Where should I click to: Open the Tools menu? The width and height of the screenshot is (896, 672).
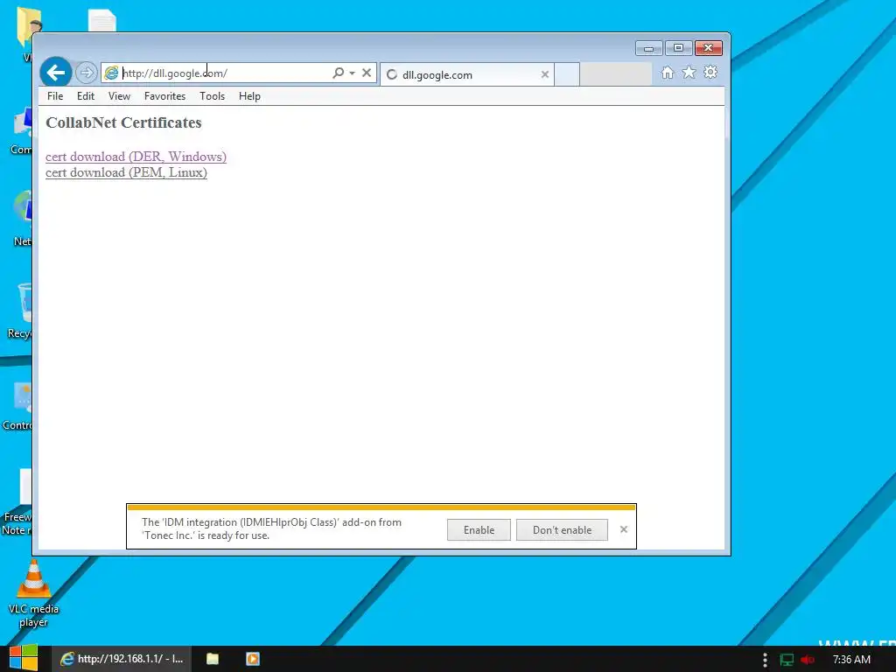212,96
